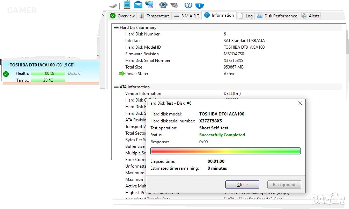Click the help question mark icon

[x=188, y=5]
